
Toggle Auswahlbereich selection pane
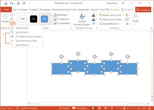coord(109,24)
